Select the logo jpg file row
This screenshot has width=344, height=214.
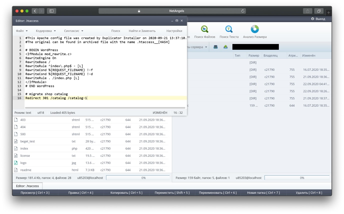point(23,163)
